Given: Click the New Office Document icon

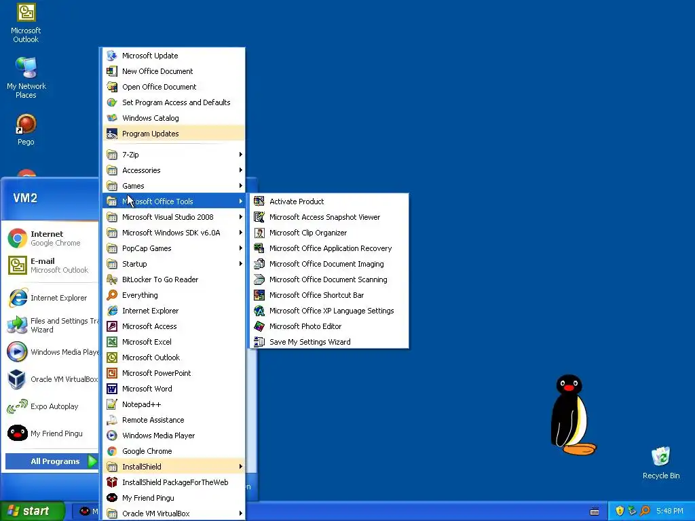Looking at the screenshot, I should [x=112, y=71].
